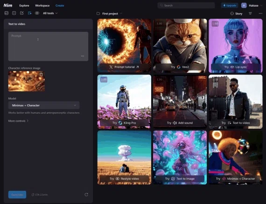
Task: Open the list view filter icon
Action: 250,14
